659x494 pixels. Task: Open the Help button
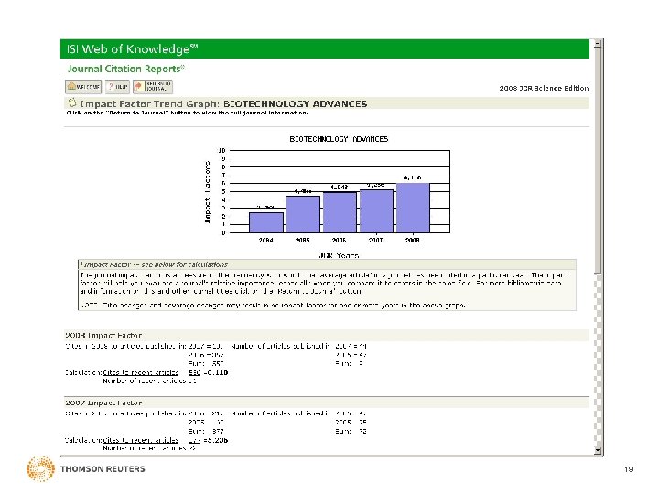click(117, 87)
